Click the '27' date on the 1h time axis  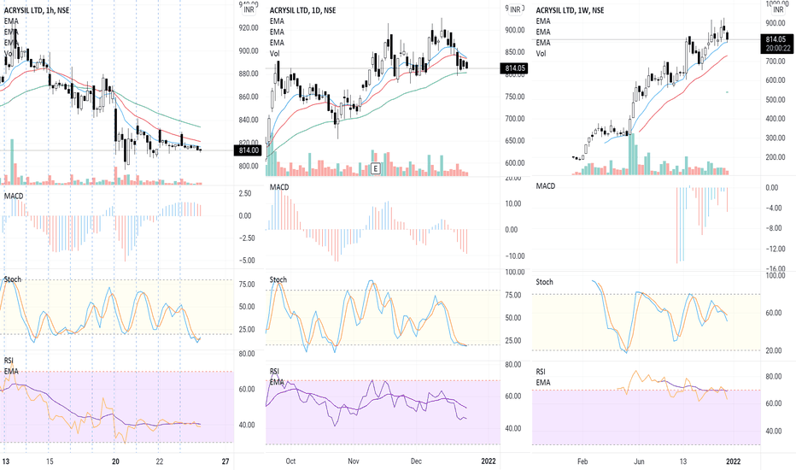tap(225, 461)
